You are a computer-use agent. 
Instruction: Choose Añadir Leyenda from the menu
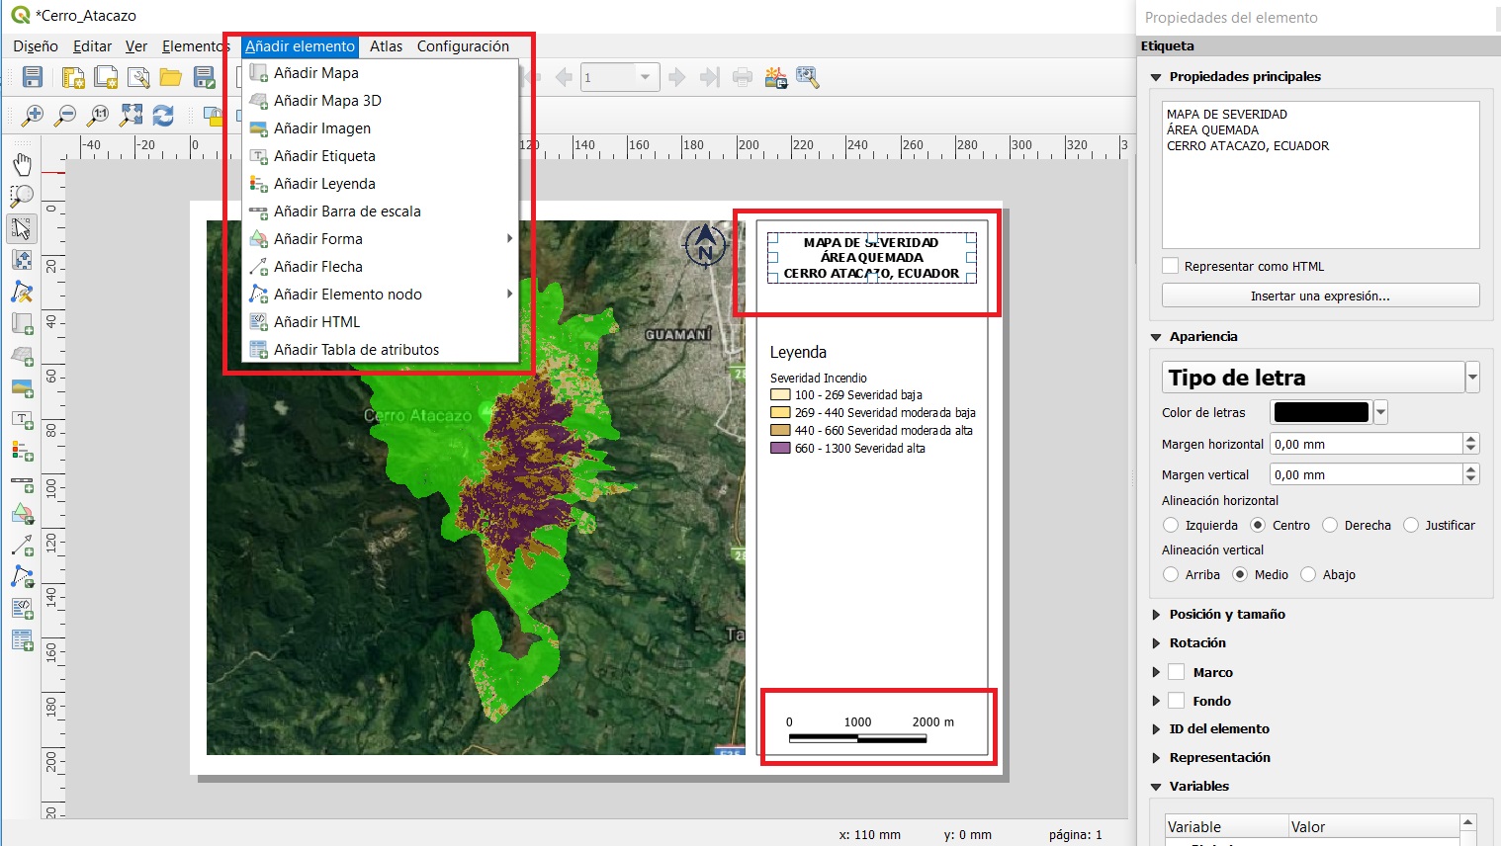point(324,184)
